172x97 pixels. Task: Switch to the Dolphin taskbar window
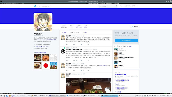[x=23, y=96]
